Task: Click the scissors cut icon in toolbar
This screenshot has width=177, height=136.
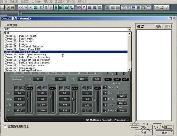Action: tap(46, 7)
